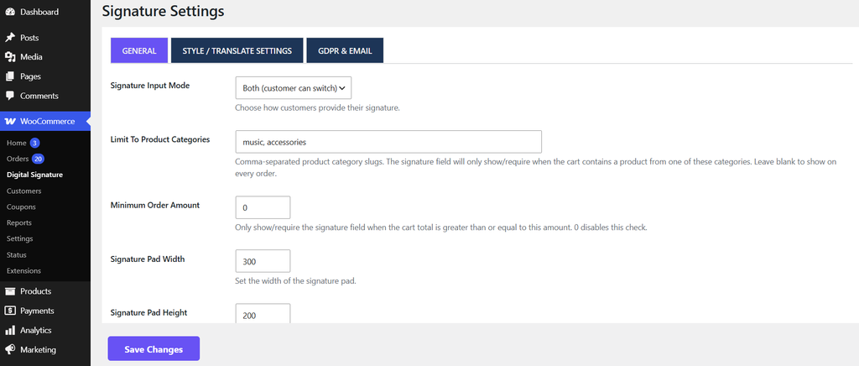The image size is (859, 366).
Task: Click the WooCommerce logo icon
Action: [10, 121]
